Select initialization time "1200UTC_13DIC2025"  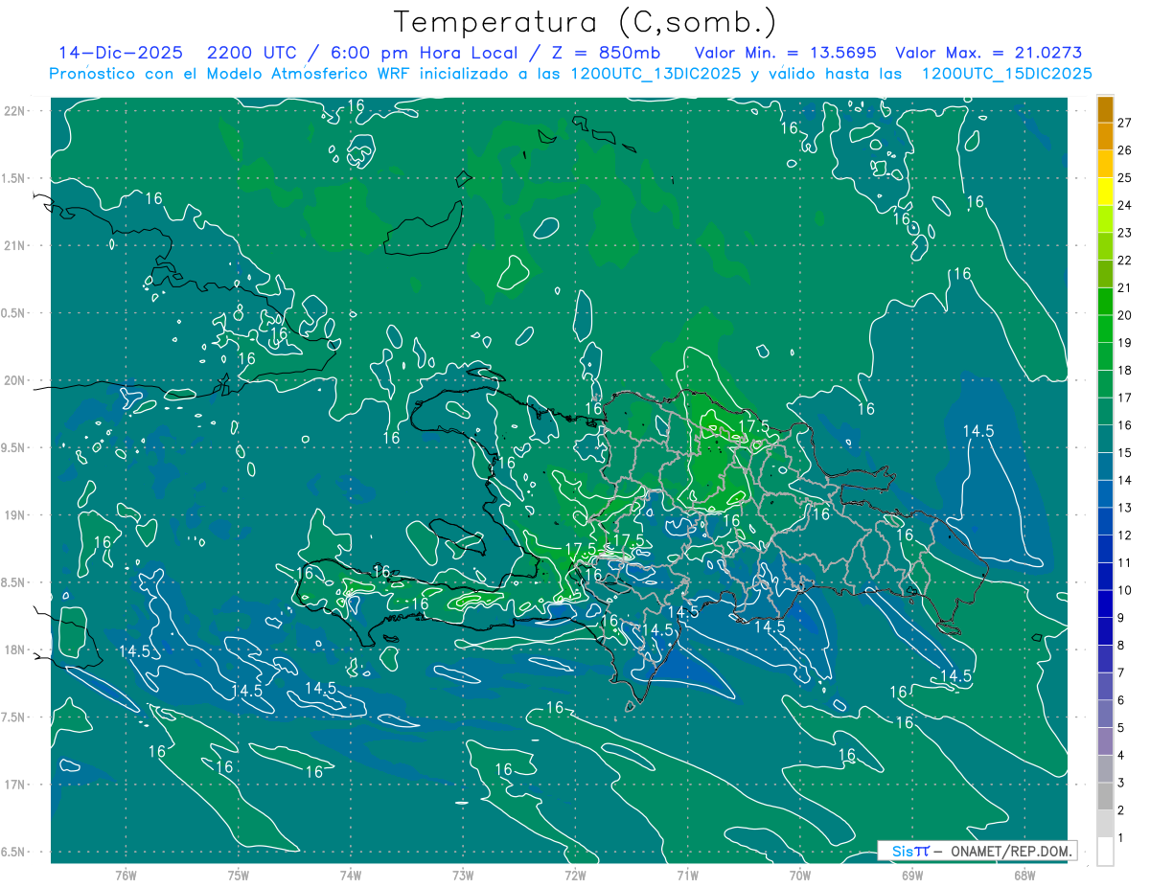[x=657, y=74]
